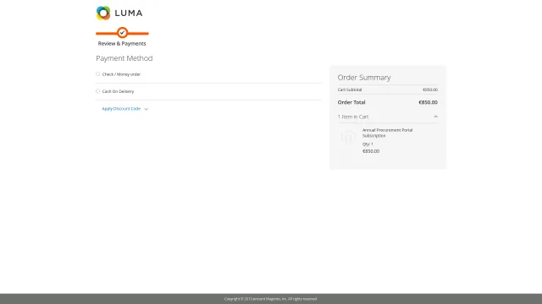Select Check / Money order payment
This screenshot has width=542, height=304.
98,74
